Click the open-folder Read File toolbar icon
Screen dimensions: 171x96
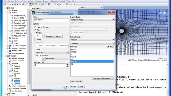[x=10, y=4]
